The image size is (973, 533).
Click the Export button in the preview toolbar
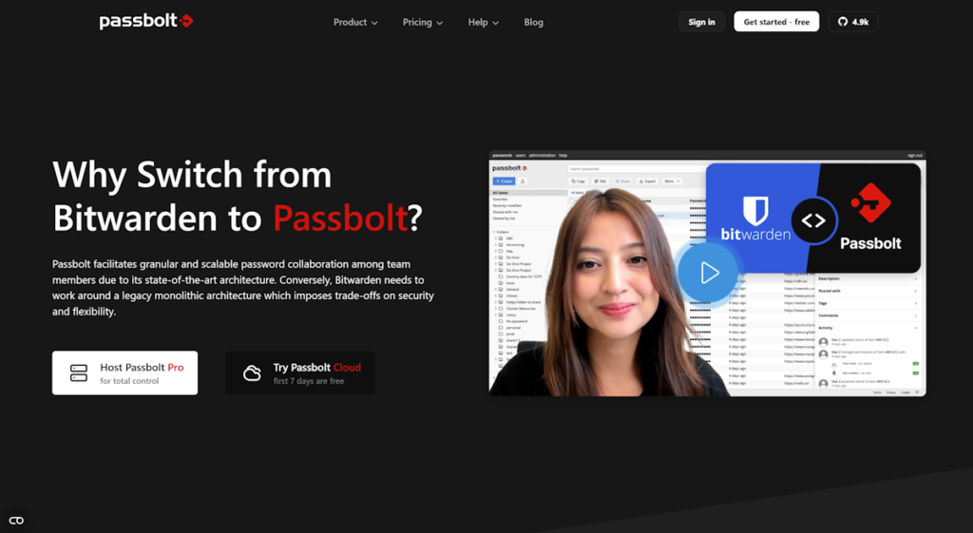[646, 181]
